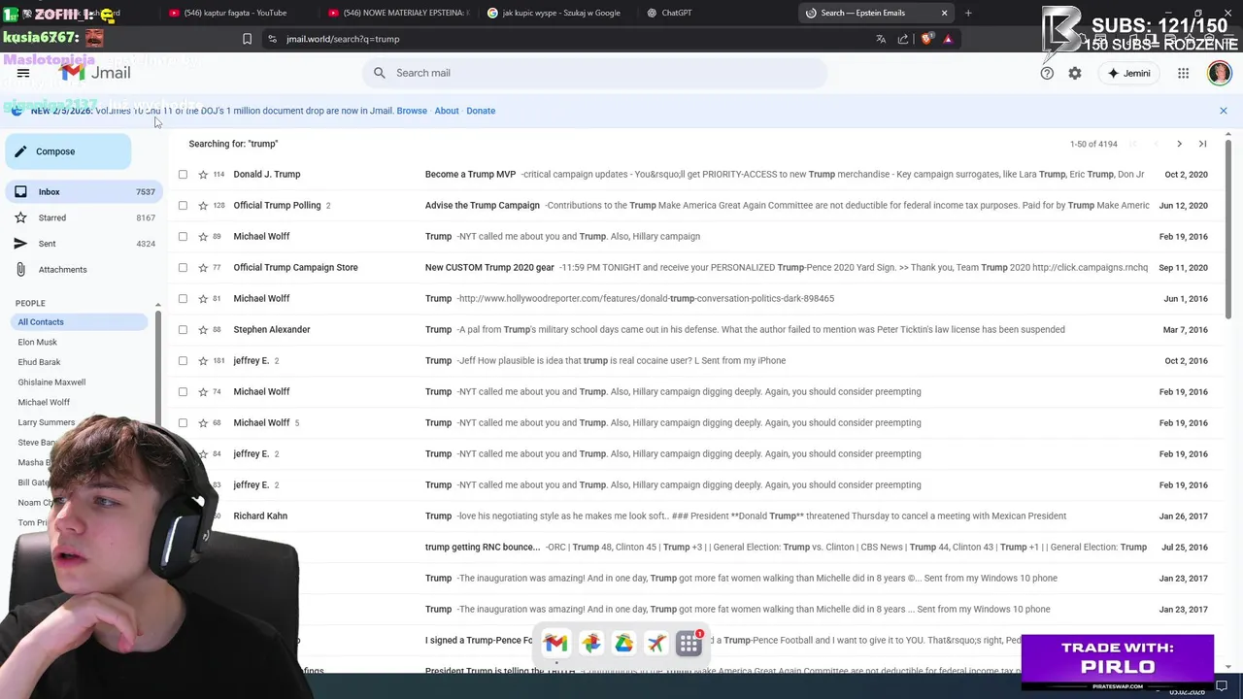The height and width of the screenshot is (699, 1243).
Task: Check the jeffrey E. Oct 2, 2016 email
Action: click(x=183, y=361)
